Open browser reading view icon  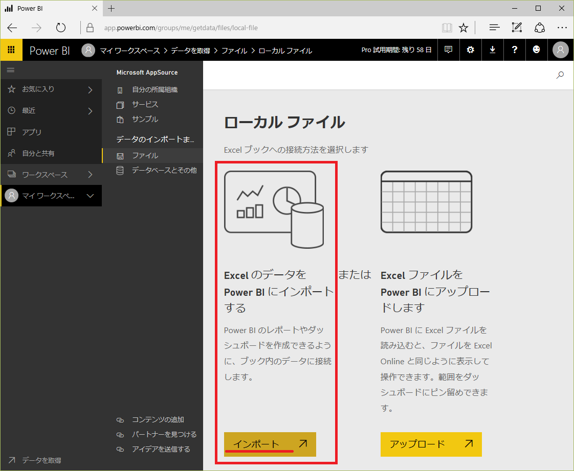pyautogui.click(x=447, y=28)
